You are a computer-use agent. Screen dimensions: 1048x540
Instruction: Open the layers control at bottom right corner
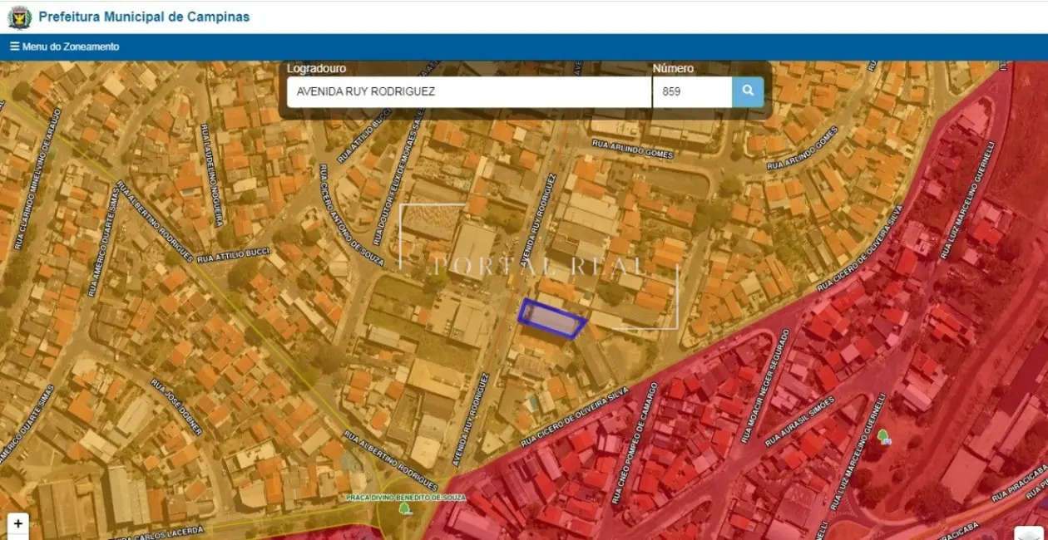[1030, 533]
